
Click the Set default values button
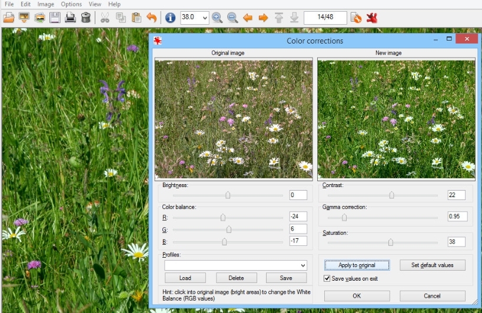click(432, 265)
